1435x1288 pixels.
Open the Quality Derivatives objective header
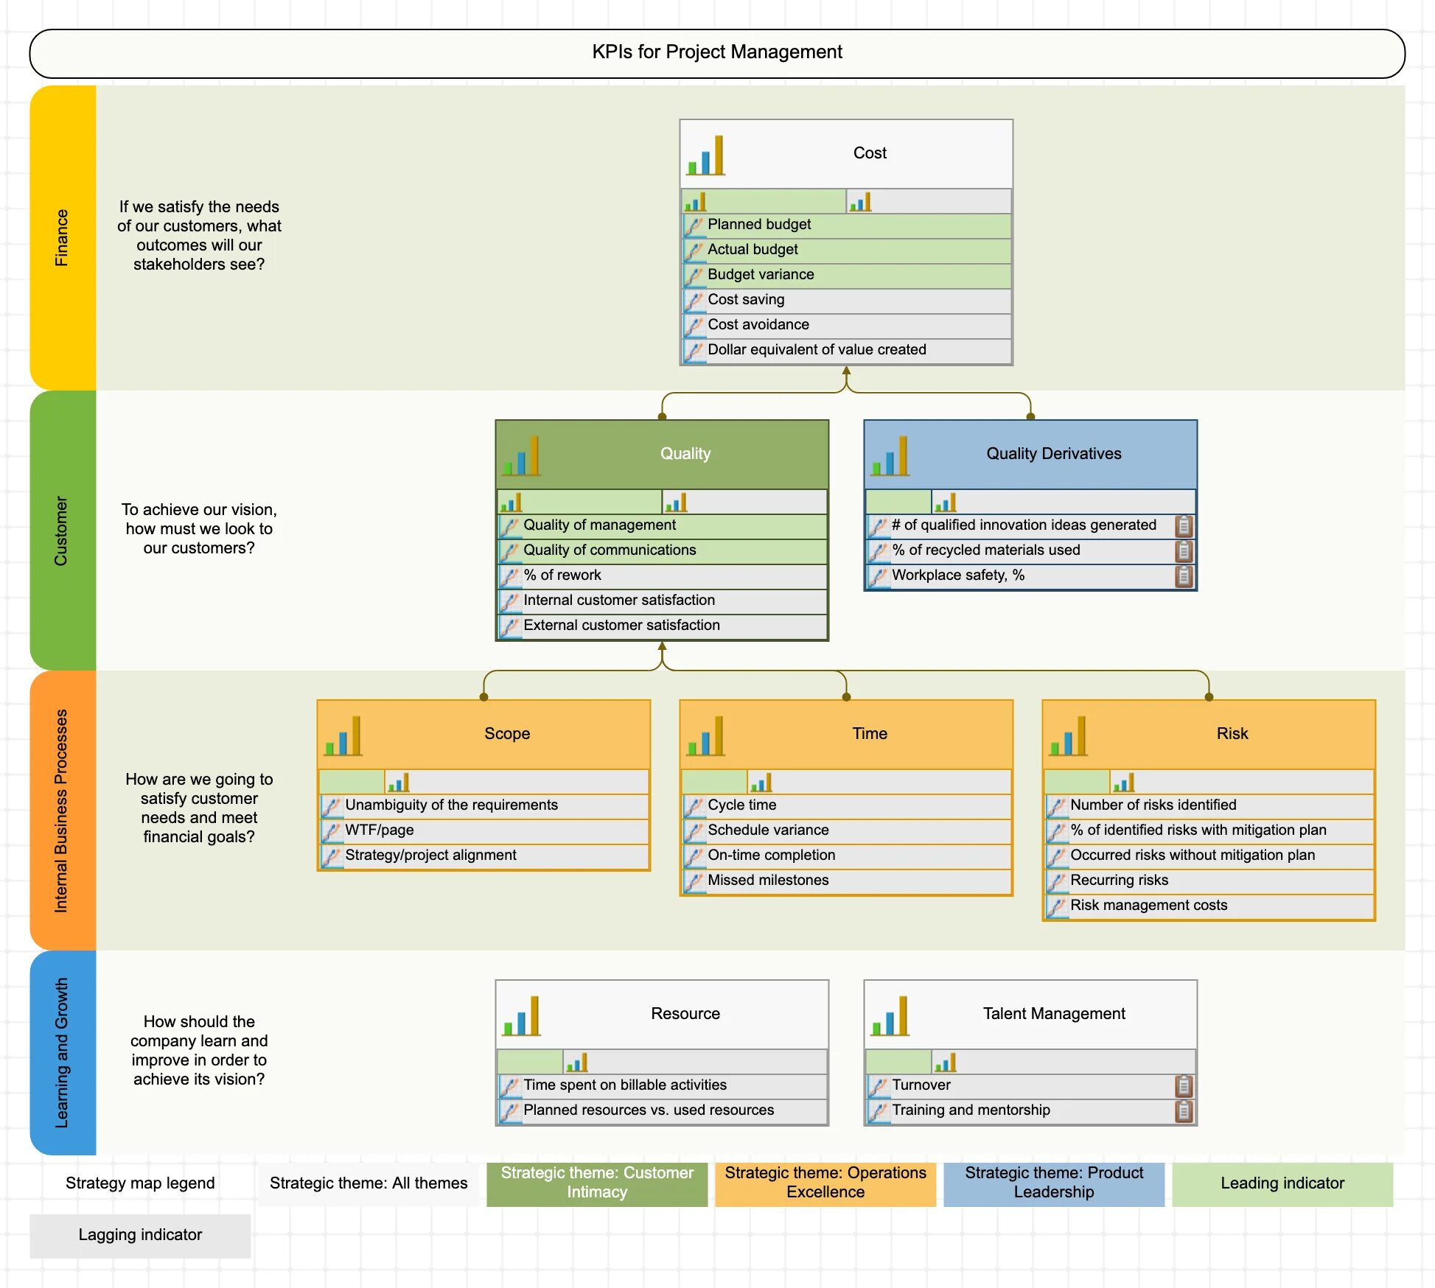click(x=1030, y=455)
